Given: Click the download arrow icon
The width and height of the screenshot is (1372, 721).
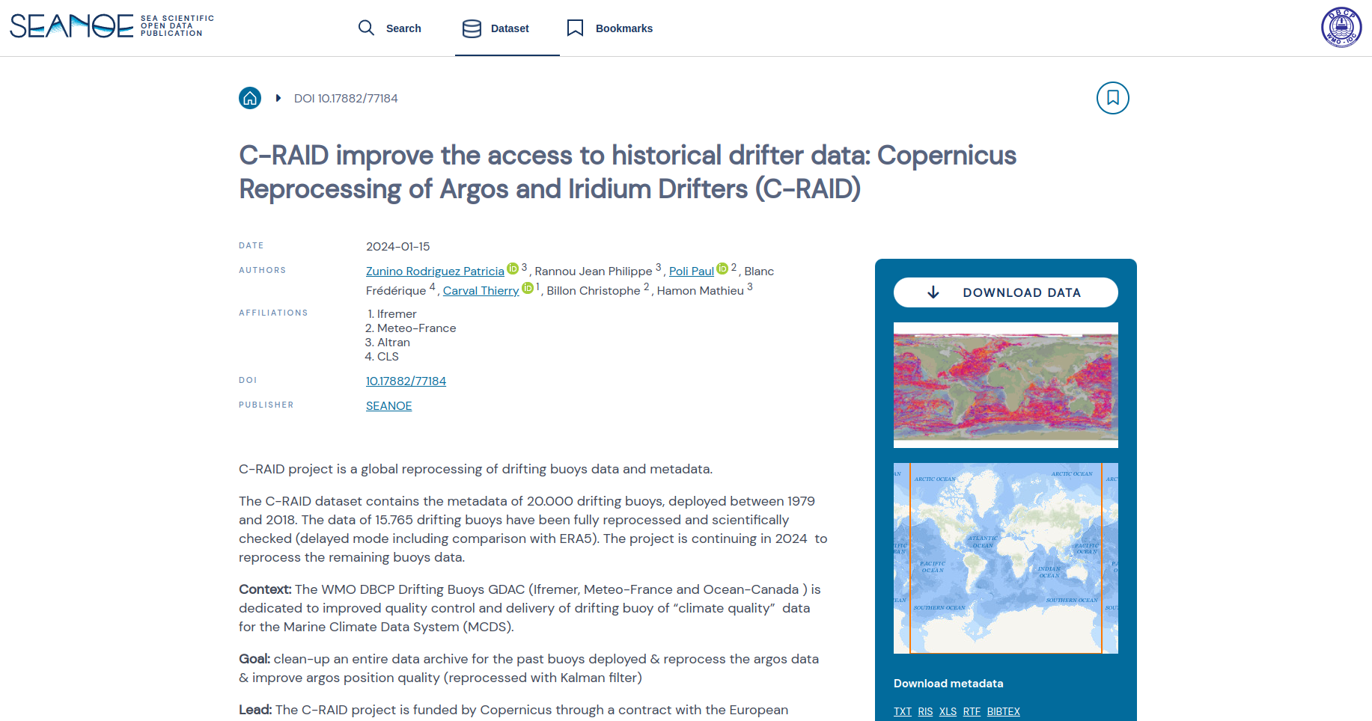Looking at the screenshot, I should (933, 292).
